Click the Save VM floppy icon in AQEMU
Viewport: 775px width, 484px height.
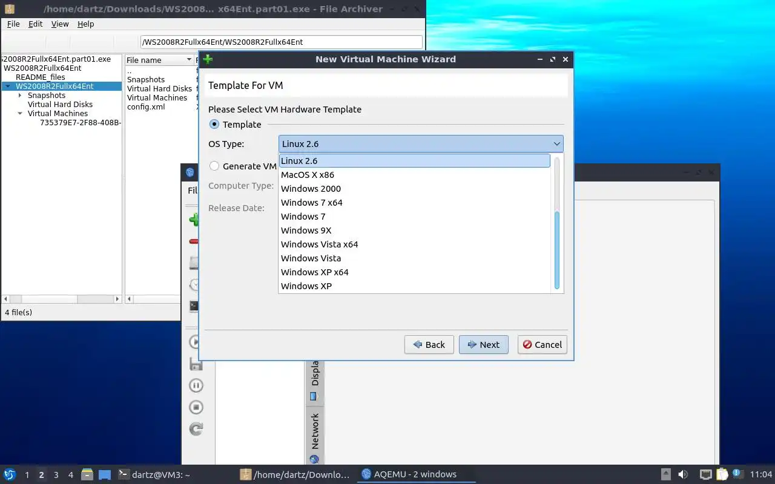[196, 364]
